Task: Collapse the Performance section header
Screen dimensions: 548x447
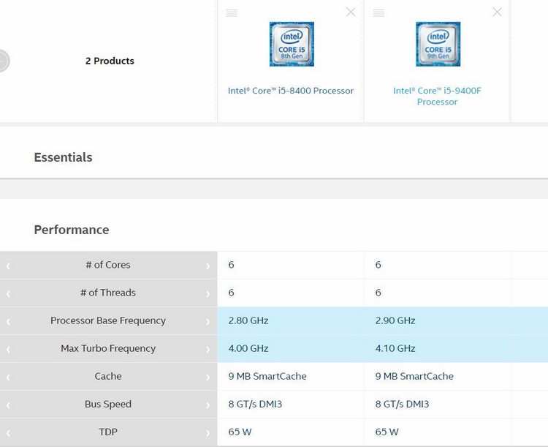Action: (72, 230)
